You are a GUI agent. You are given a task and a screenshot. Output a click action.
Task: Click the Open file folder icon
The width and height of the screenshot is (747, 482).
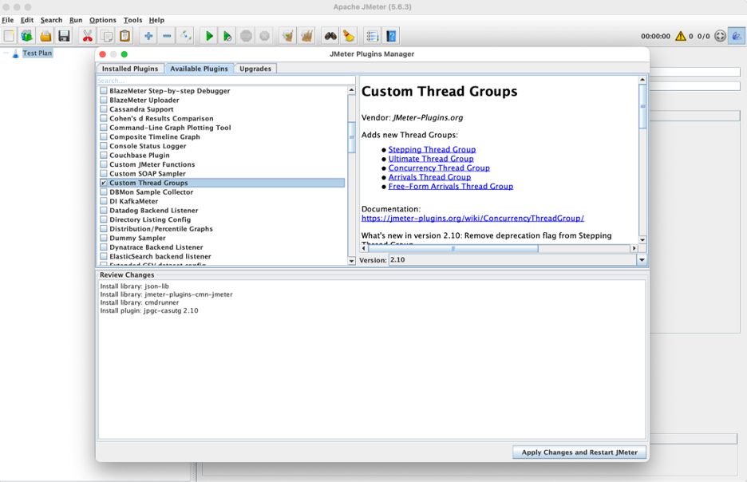tap(45, 36)
